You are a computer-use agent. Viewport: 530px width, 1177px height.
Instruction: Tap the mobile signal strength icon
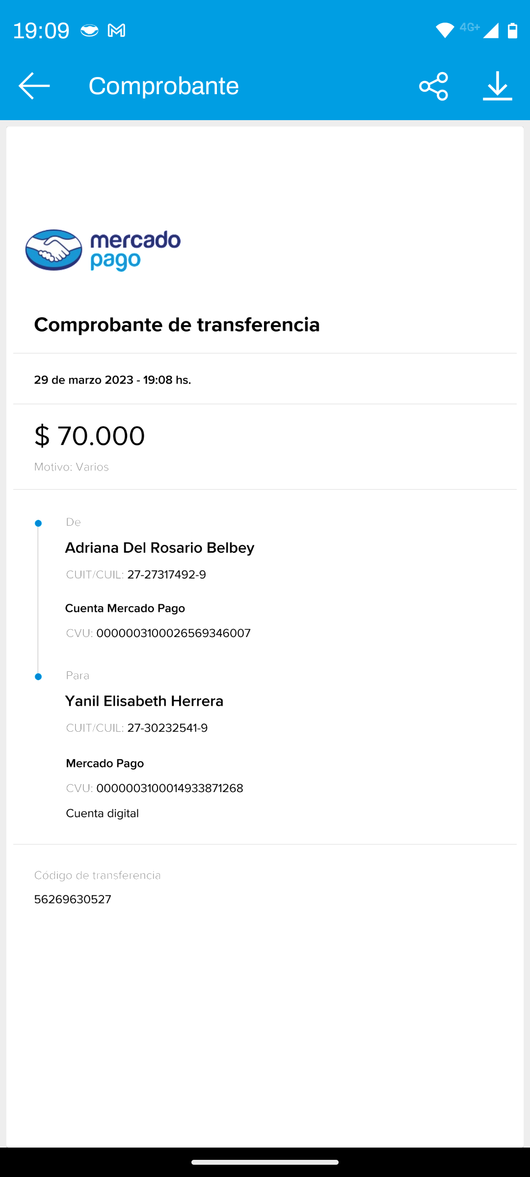[490, 30]
